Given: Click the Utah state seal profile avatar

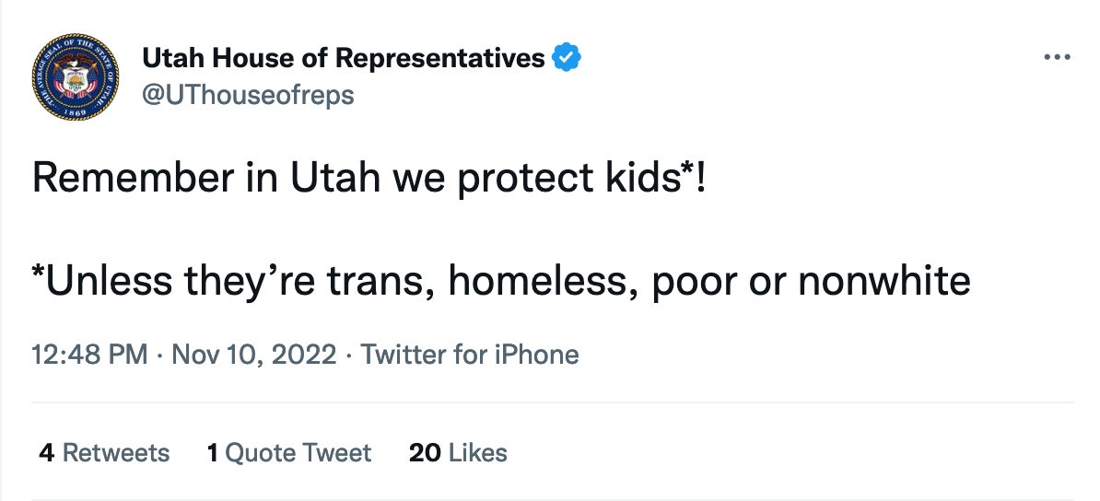Looking at the screenshot, I should pos(76,76).
